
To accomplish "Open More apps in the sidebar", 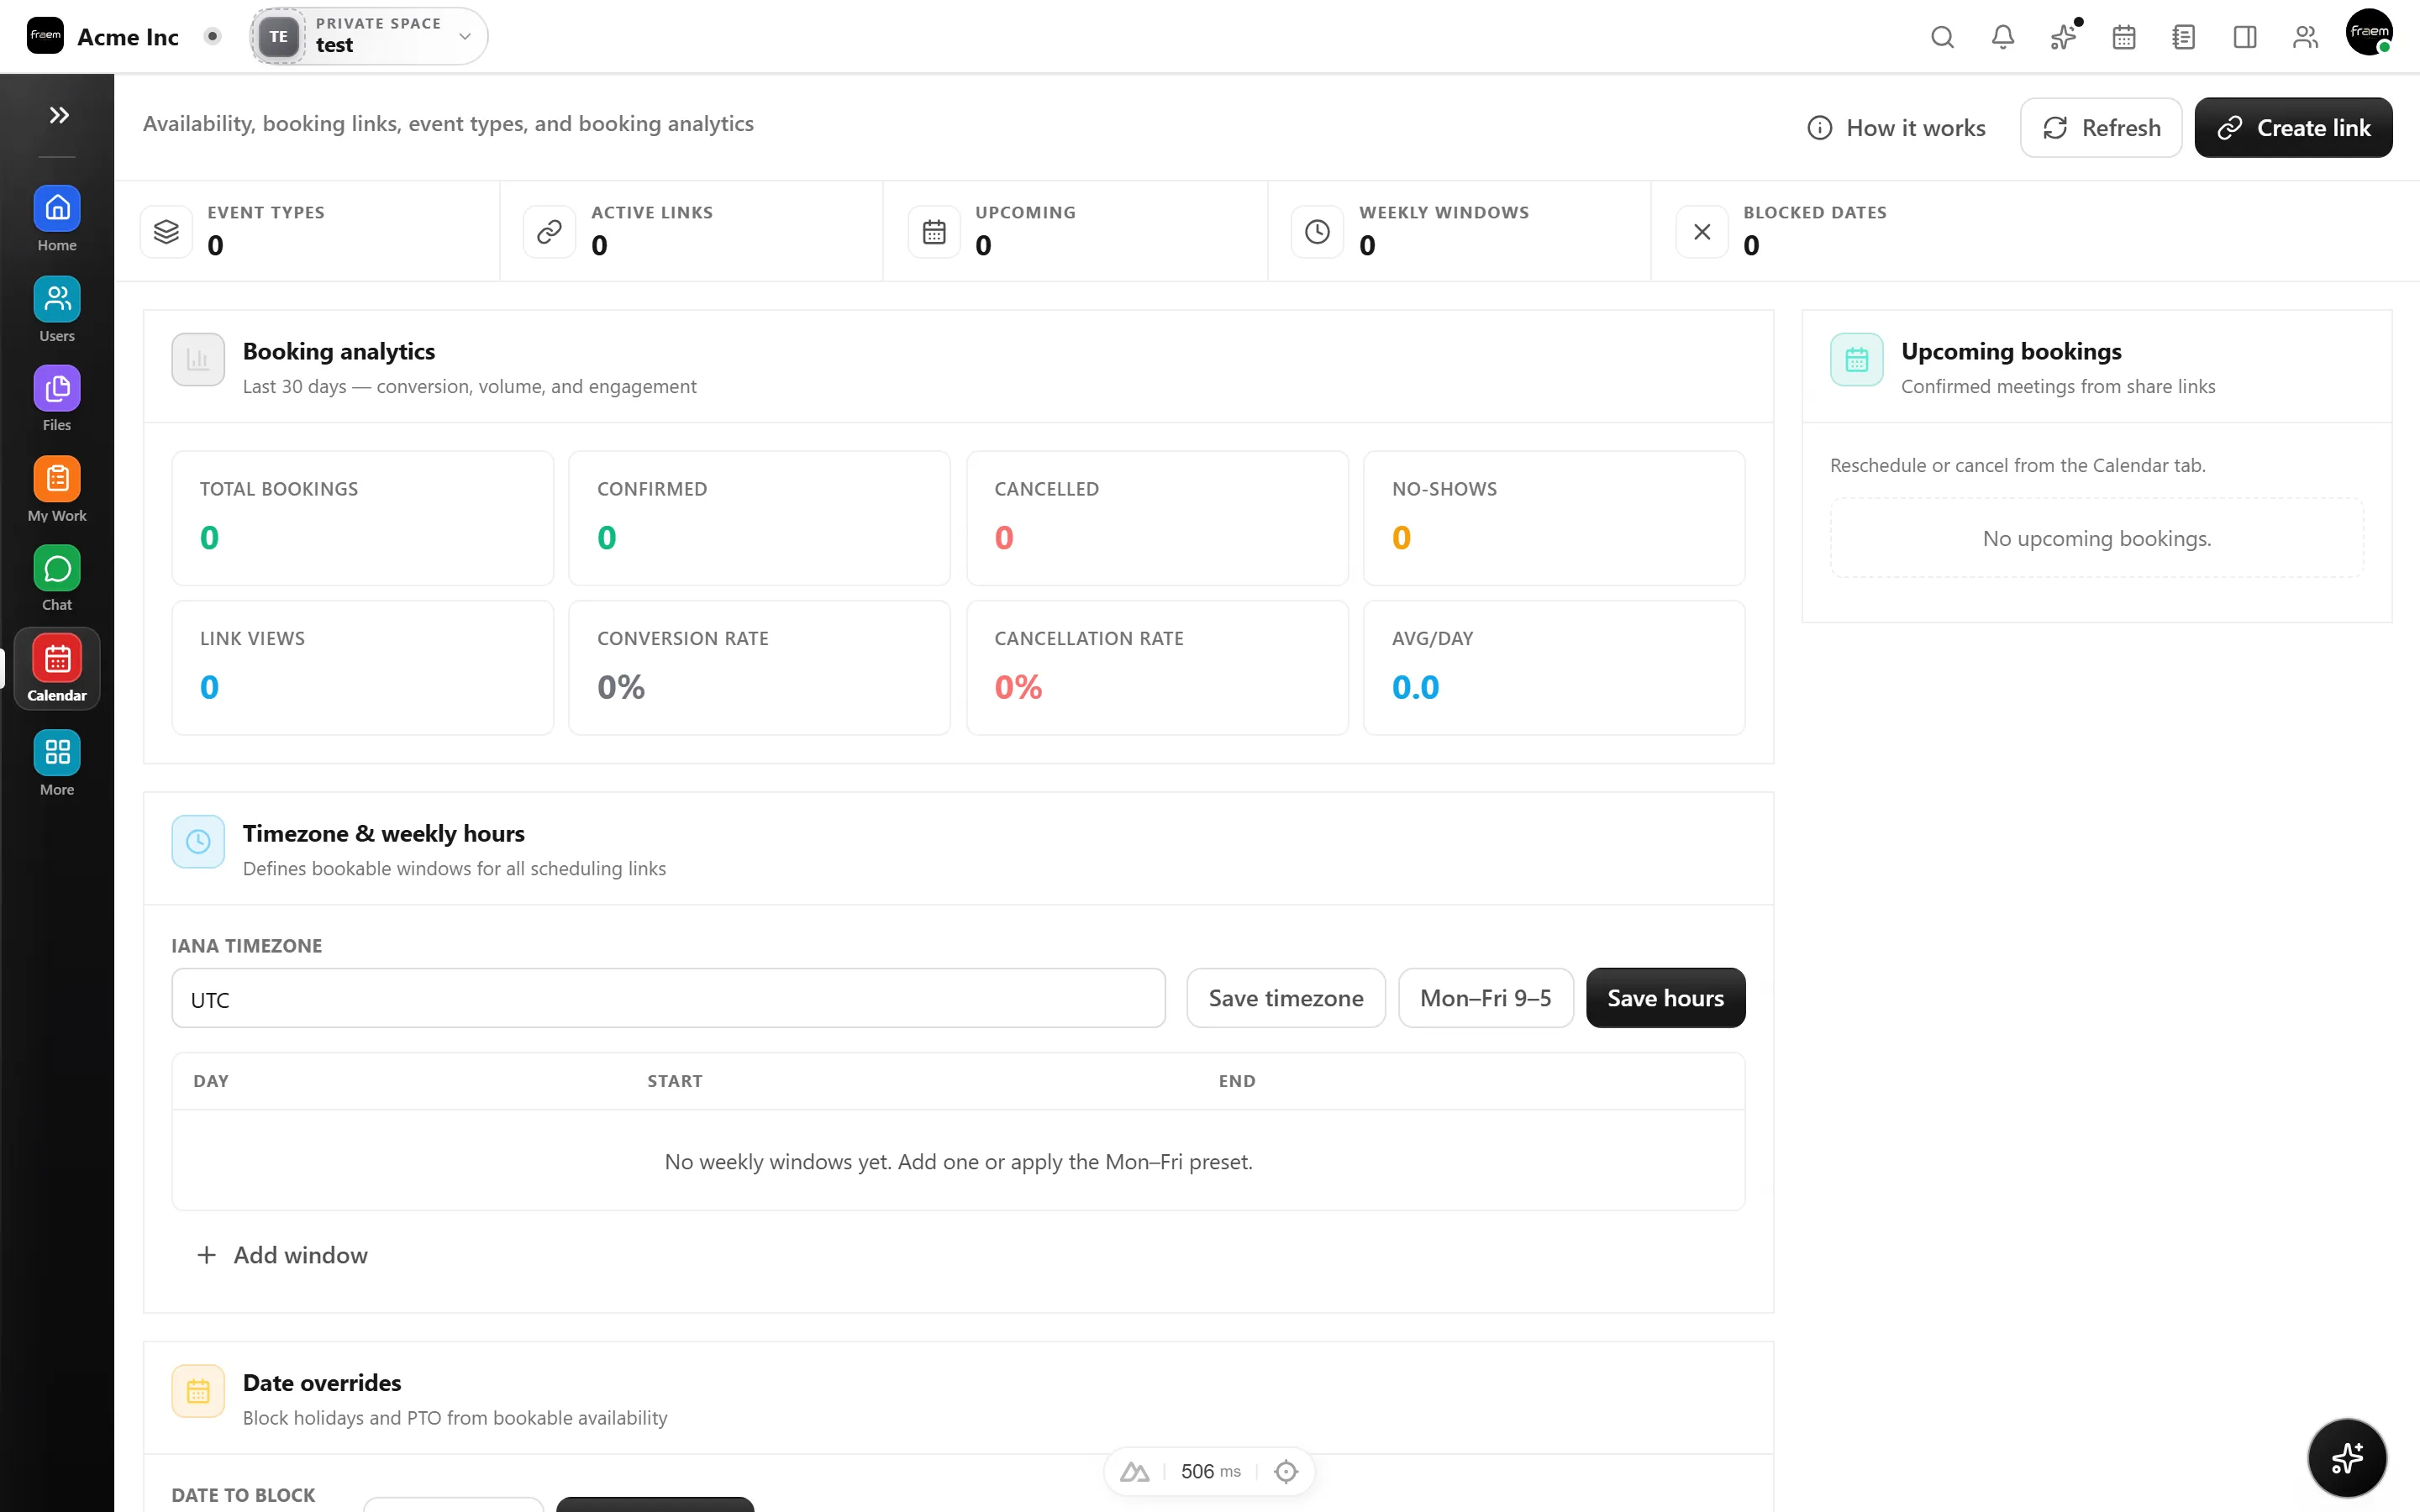I will pos(57,763).
